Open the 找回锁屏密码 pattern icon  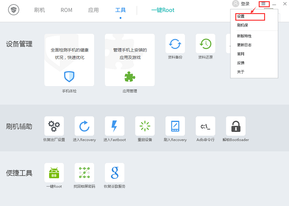pos(84,173)
